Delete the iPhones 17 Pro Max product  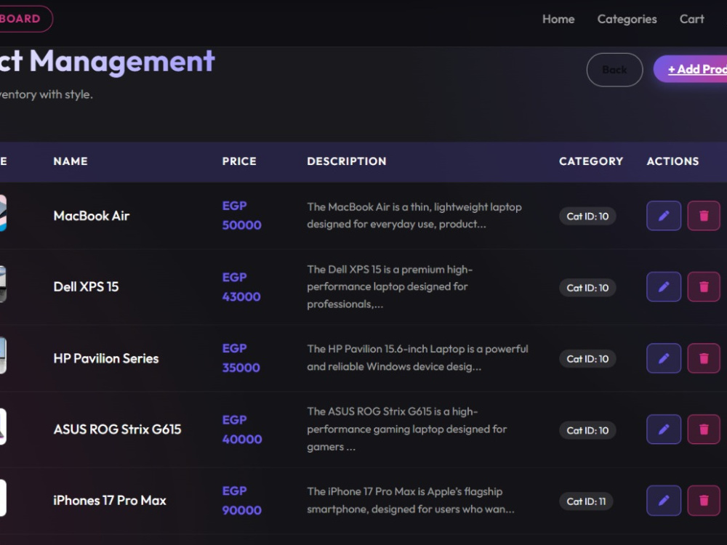[x=703, y=501]
